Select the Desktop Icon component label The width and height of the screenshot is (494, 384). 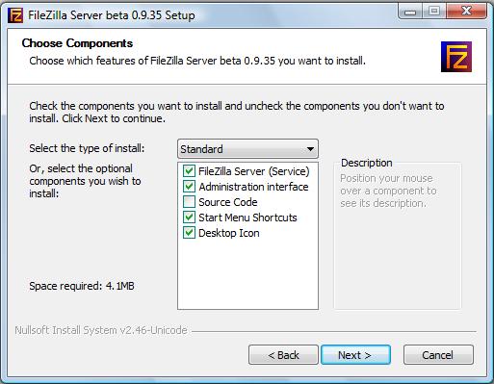pyautogui.click(x=229, y=233)
